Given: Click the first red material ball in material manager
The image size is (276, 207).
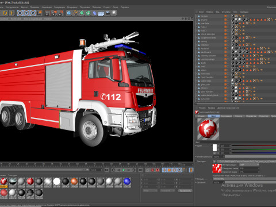Looking at the screenshot, I should tap(3, 181).
